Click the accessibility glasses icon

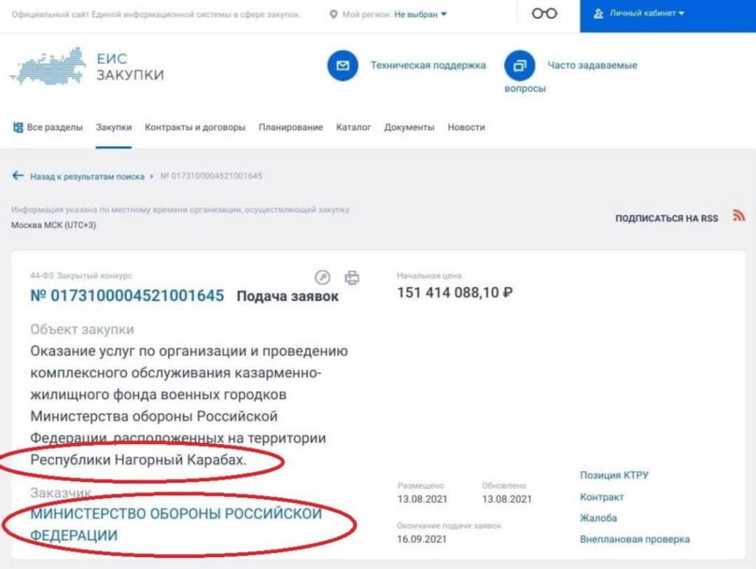click(545, 14)
